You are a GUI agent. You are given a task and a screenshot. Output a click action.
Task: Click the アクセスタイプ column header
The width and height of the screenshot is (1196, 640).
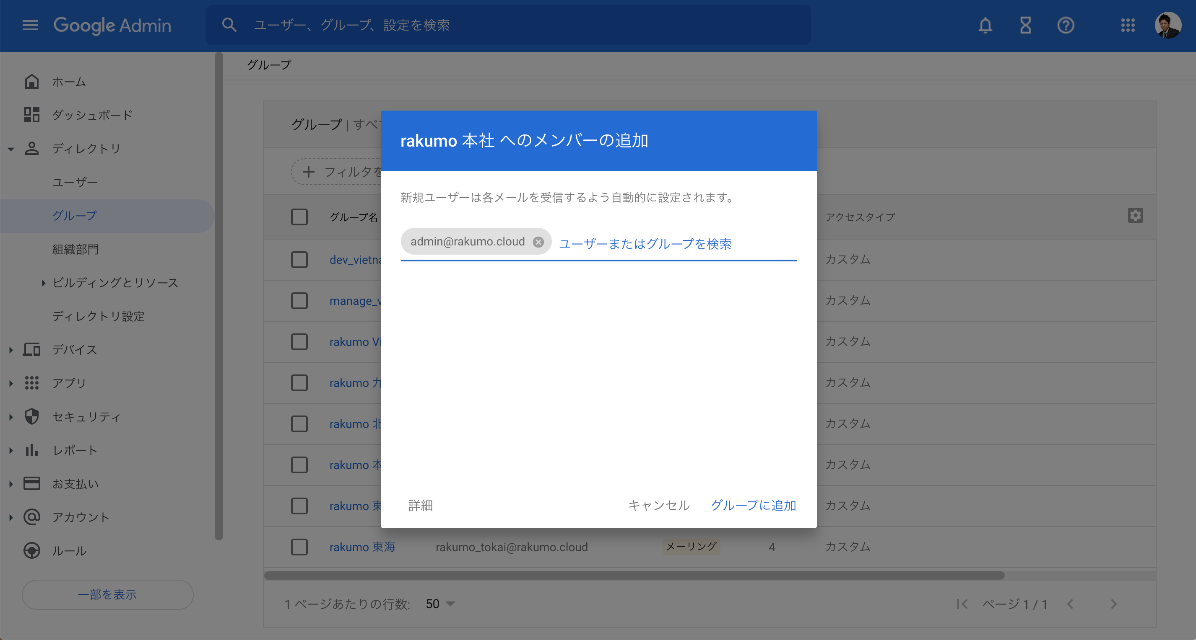click(x=860, y=217)
